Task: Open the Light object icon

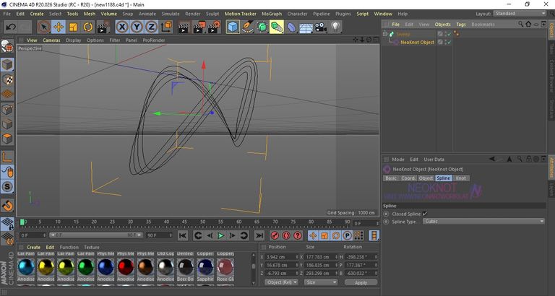Action: click(335, 27)
